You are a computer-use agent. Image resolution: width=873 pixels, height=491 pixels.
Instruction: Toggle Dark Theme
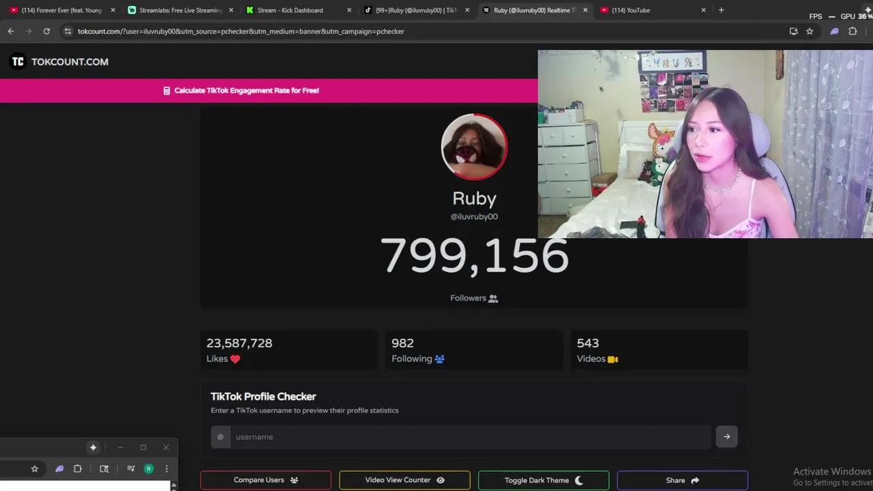tap(544, 480)
